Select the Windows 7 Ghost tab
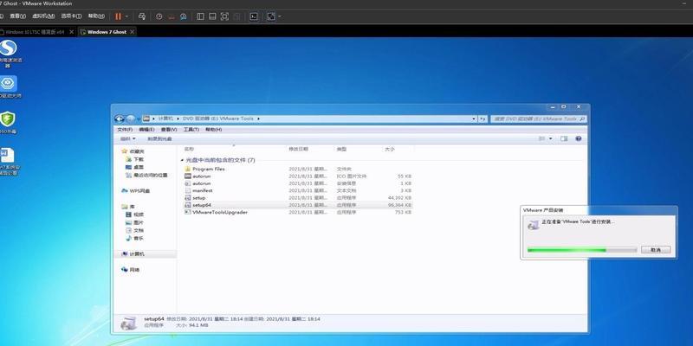Viewport: 693px width, 346px height. pos(107,32)
